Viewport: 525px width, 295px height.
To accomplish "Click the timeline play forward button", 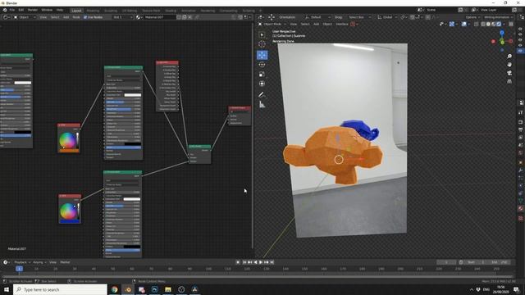I will point(261,262).
